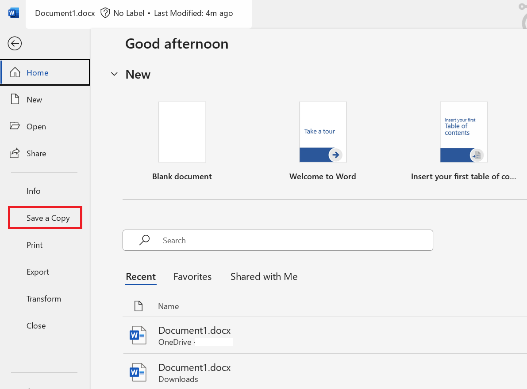Click the Share icon in sidebar

click(x=15, y=153)
